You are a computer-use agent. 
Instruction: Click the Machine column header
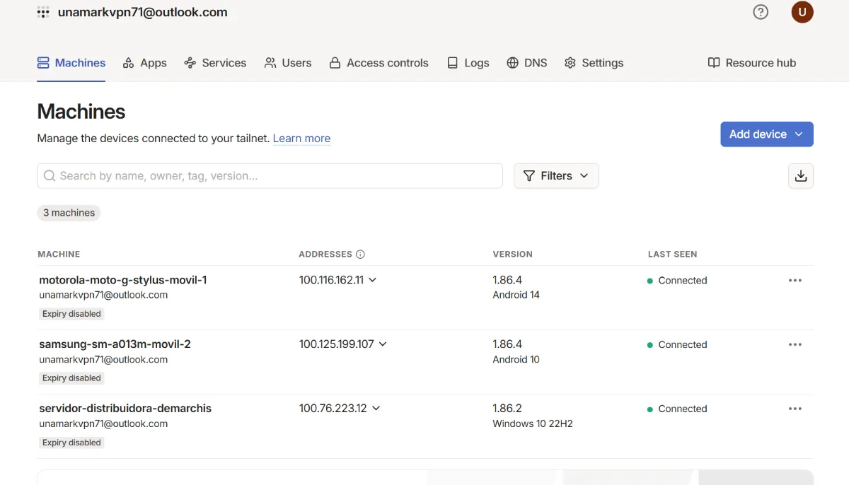tap(59, 255)
